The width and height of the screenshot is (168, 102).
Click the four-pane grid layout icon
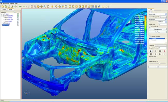coord(86,7)
